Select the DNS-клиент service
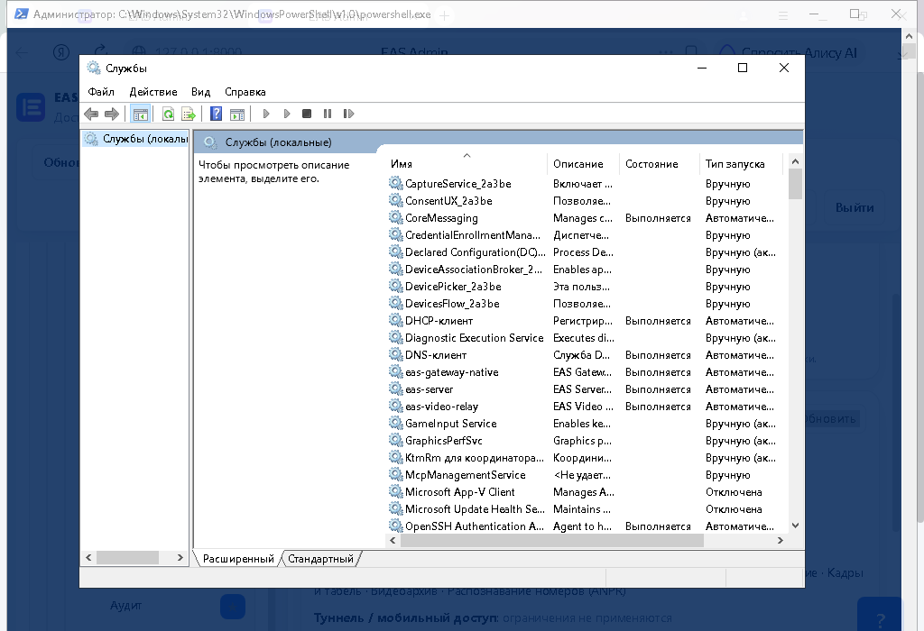This screenshot has width=924, height=631. pyautogui.click(x=436, y=355)
